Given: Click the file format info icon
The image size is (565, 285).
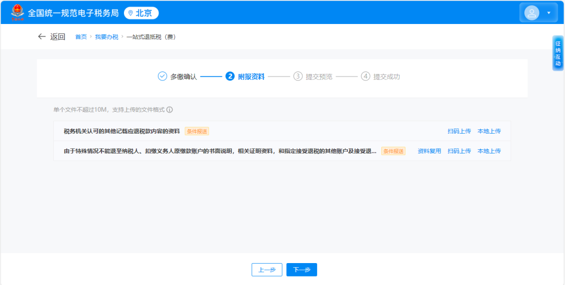Looking at the screenshot, I should point(169,110).
